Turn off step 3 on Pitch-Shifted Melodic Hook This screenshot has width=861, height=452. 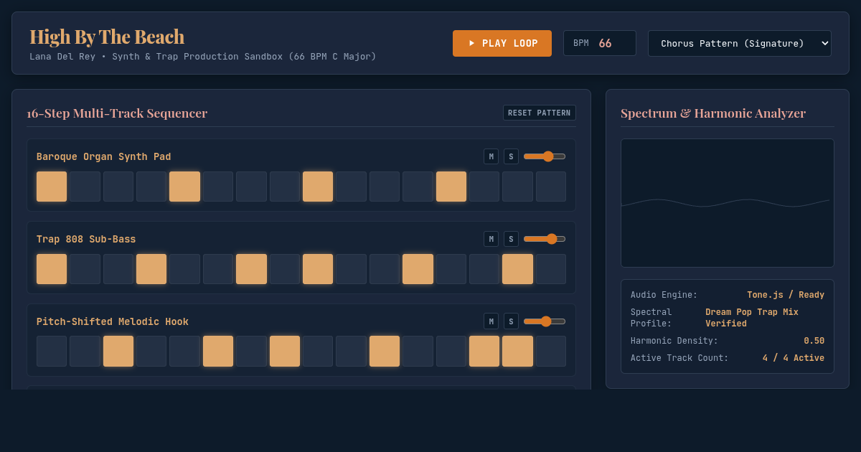118,352
